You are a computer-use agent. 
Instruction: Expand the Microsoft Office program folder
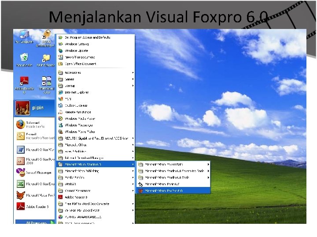95,145
